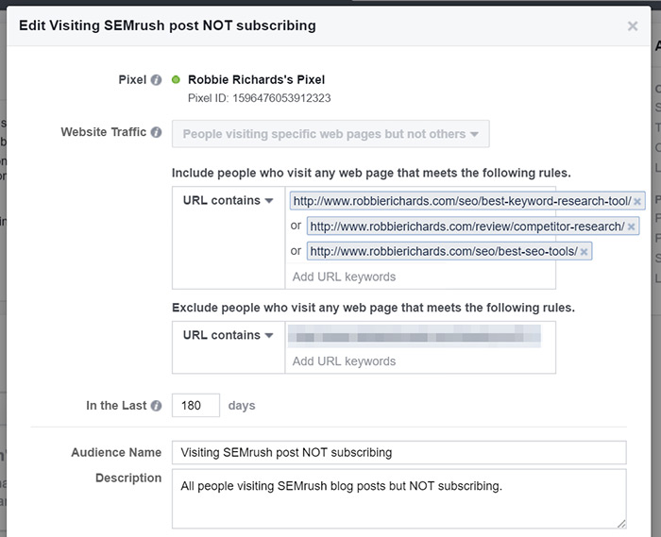Remove the best-keyword-research-tool URL tag

pos(637,202)
